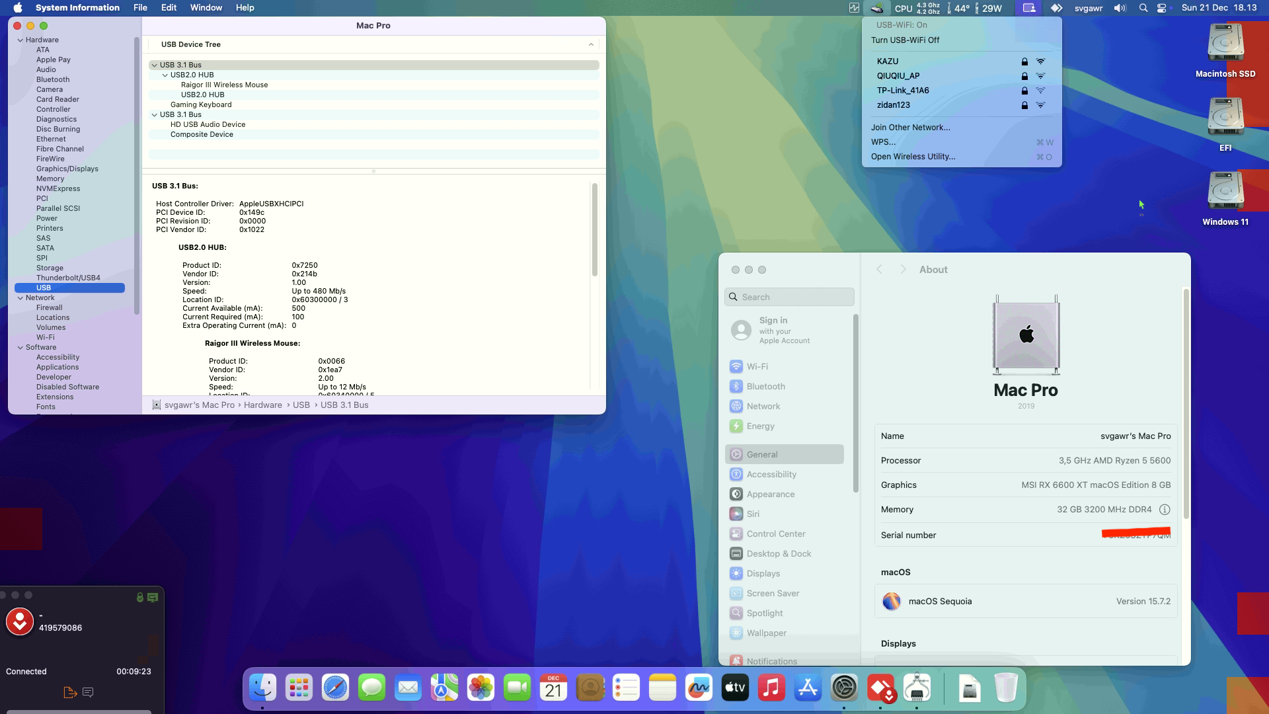Open the File menu
The width and height of the screenshot is (1269, 714).
(x=140, y=8)
